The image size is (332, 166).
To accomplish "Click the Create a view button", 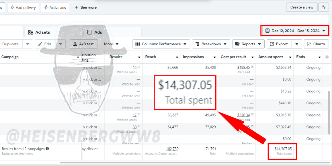I will pyautogui.click(x=302, y=7).
